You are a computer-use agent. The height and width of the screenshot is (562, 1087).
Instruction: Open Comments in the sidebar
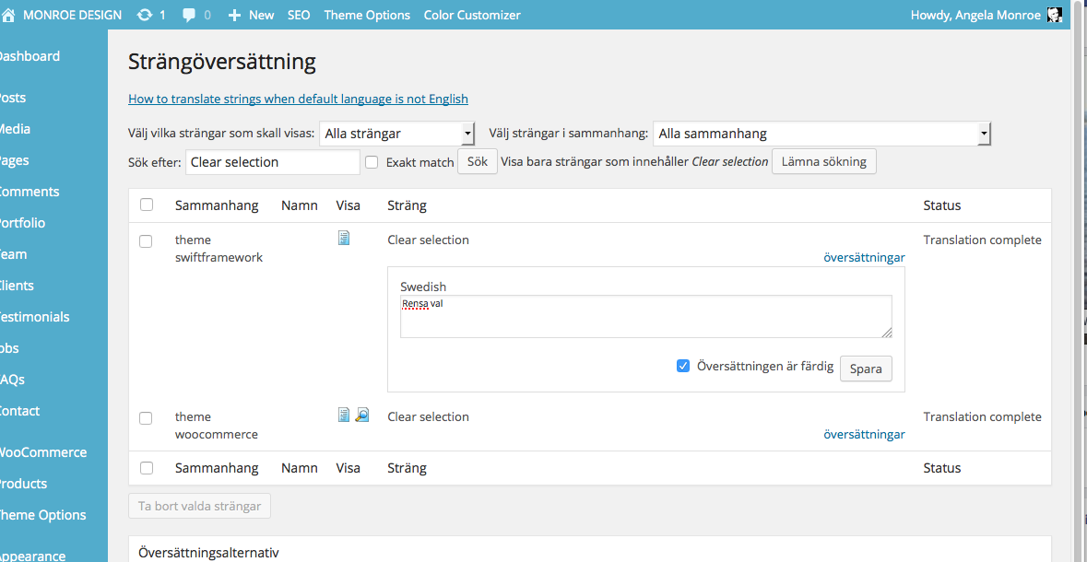coord(30,192)
